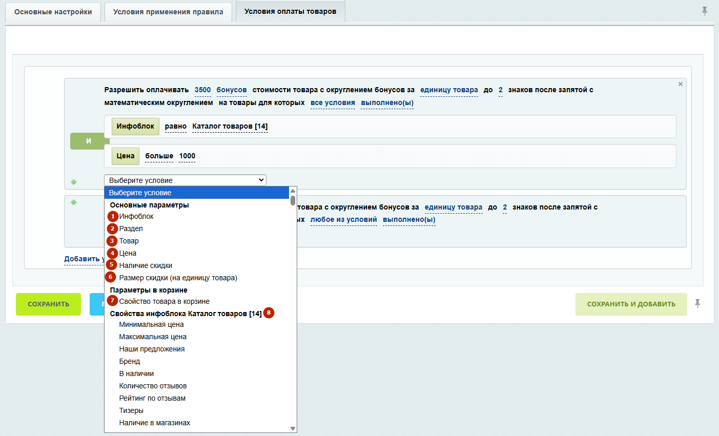
Task: Move second block up with green arrow
Action: [x=74, y=202]
